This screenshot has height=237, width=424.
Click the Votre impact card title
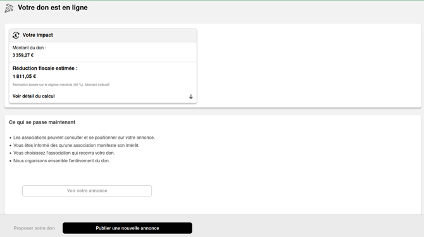pos(37,35)
